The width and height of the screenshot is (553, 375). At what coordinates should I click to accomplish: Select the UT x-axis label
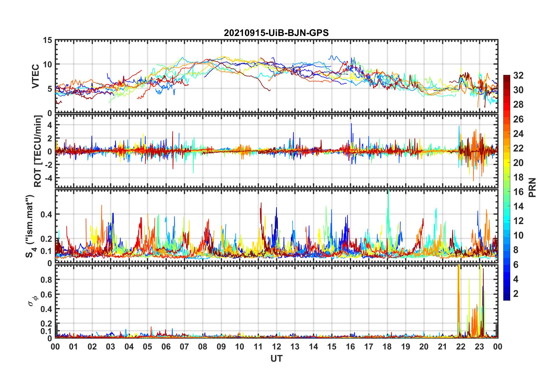pyautogui.click(x=276, y=359)
